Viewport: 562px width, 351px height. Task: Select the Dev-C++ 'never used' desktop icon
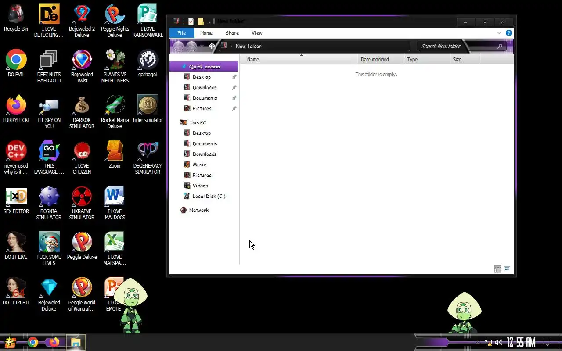click(x=16, y=158)
